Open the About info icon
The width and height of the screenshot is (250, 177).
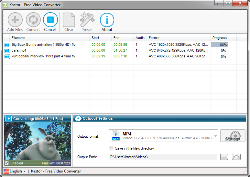click(x=107, y=20)
